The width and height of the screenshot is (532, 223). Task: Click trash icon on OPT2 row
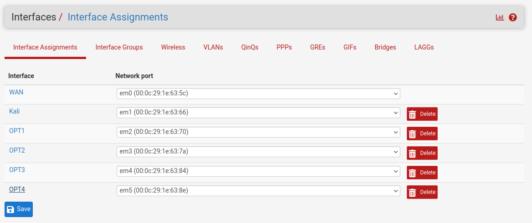click(413, 153)
